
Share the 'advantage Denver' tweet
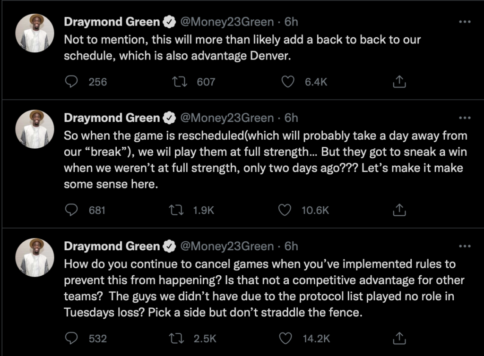(x=399, y=81)
